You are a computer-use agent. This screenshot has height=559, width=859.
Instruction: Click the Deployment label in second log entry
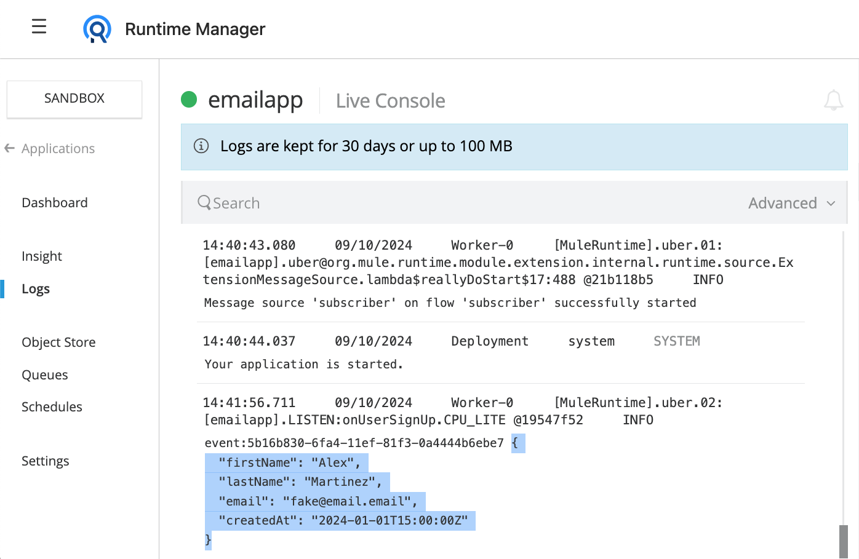coord(490,341)
